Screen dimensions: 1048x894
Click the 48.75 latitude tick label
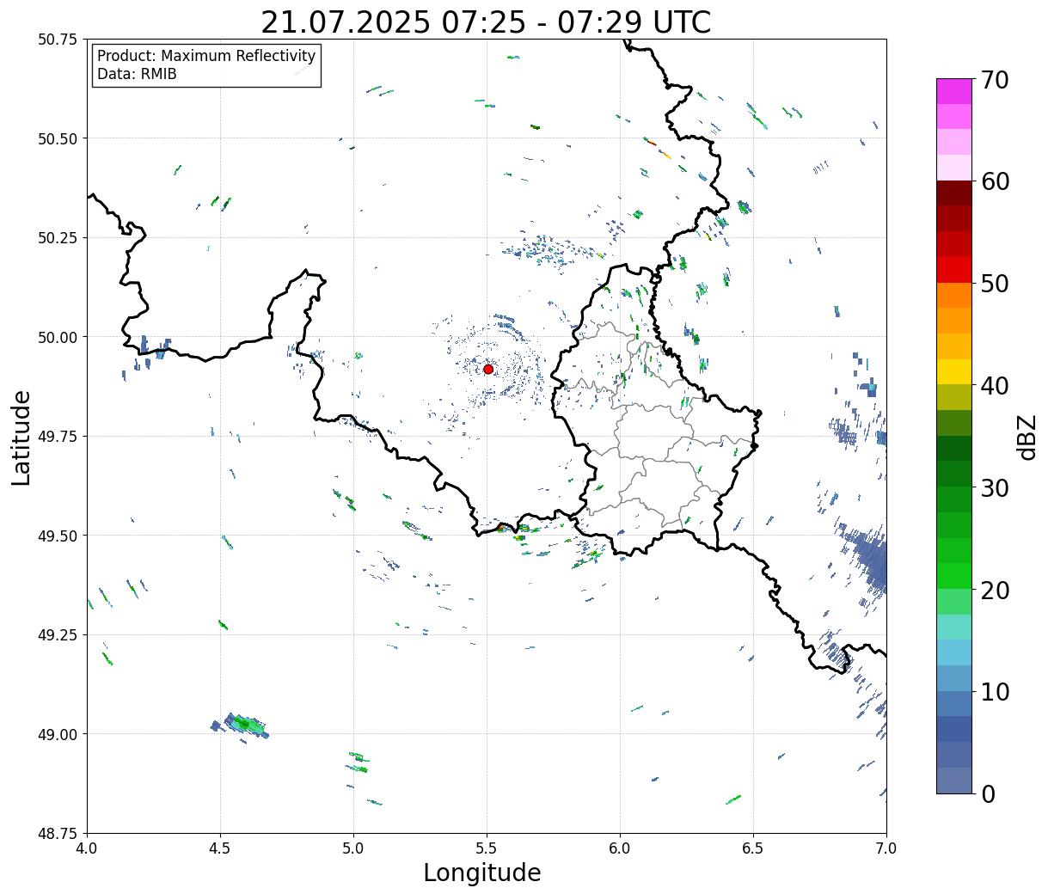(57, 834)
